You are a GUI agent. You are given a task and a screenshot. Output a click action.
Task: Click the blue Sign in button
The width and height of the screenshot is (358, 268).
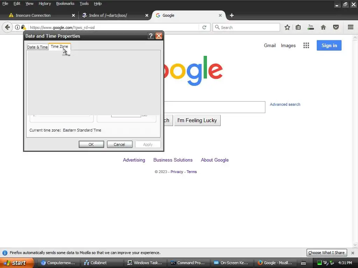(329, 45)
